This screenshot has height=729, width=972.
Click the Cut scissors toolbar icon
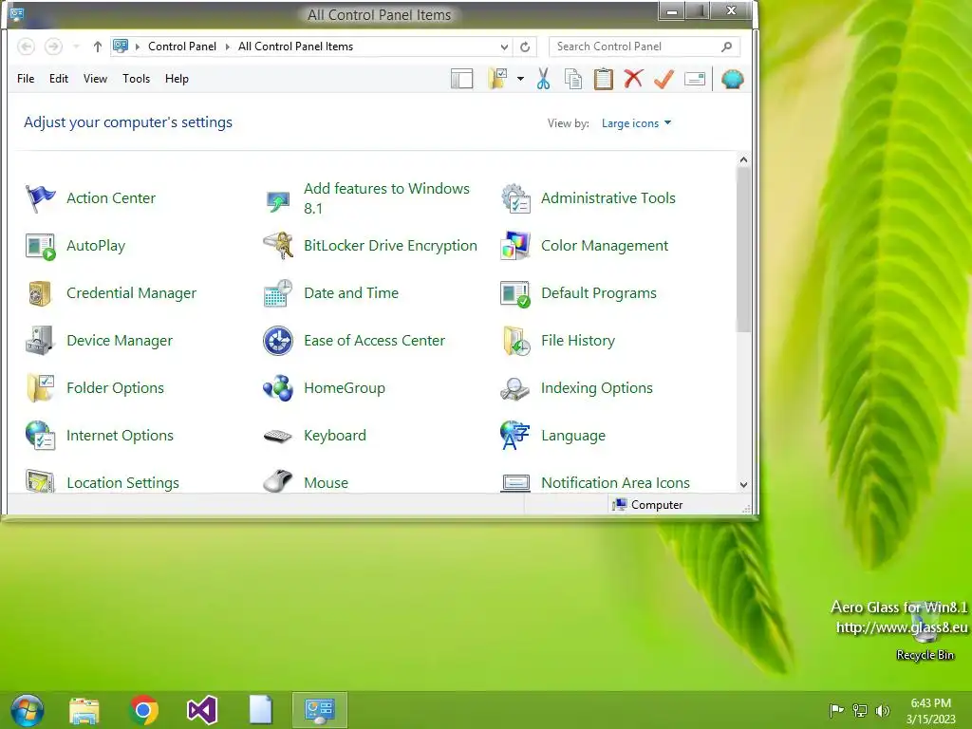[x=544, y=80]
